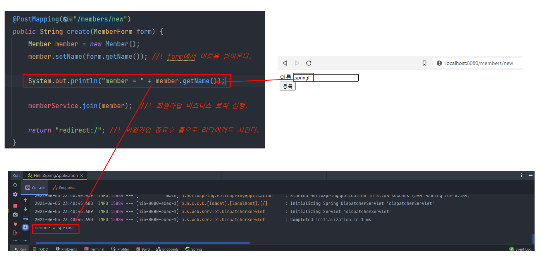Click the 등록 submit button
The image size is (542, 258).
(x=288, y=86)
